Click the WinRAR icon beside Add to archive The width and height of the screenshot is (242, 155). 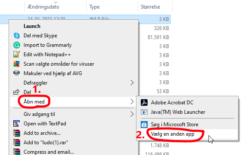click(x=16, y=133)
